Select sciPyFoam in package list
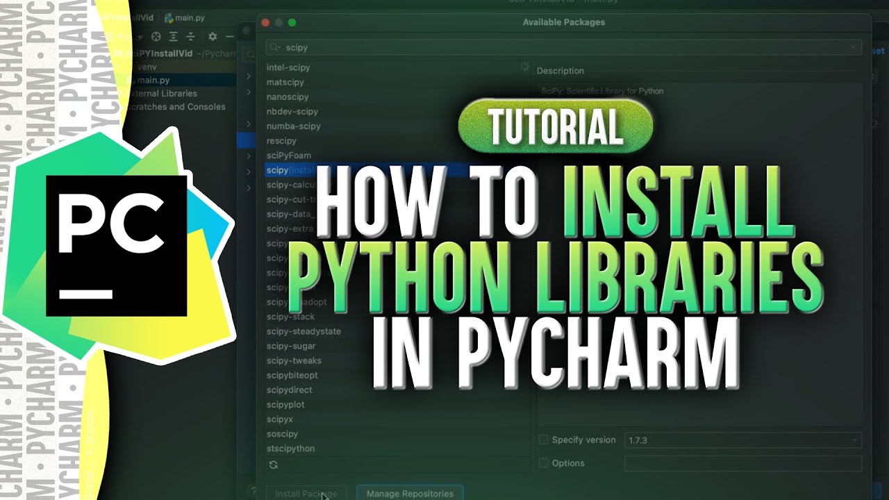Screen dimensions: 889x500 tap(289, 156)
